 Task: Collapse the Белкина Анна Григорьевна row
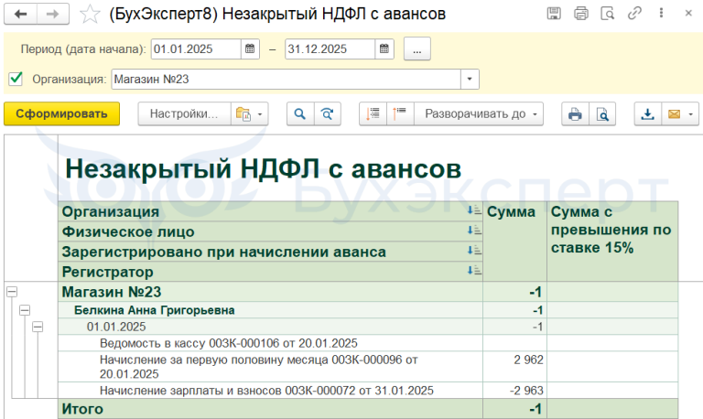tap(25, 310)
